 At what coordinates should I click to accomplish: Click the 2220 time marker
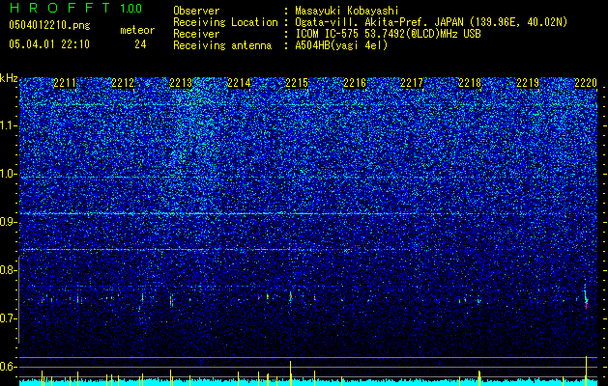click(x=586, y=82)
